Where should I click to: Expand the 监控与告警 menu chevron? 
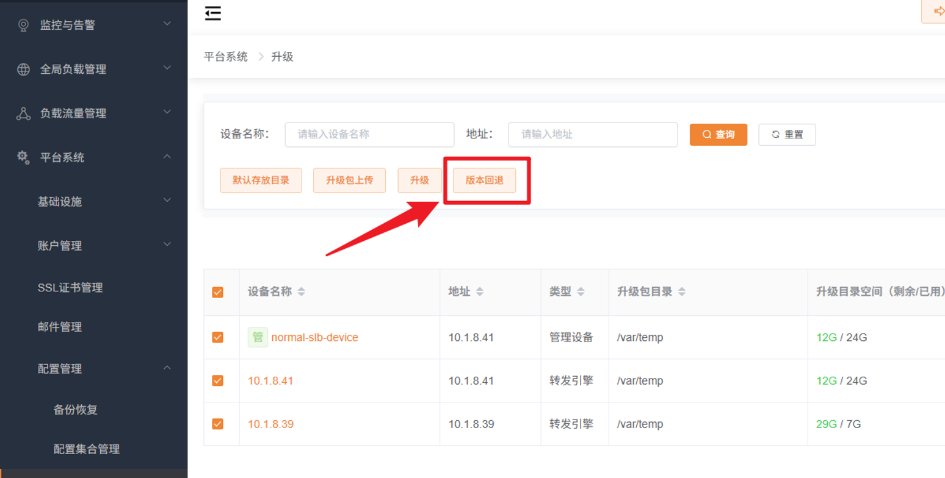pos(167,24)
